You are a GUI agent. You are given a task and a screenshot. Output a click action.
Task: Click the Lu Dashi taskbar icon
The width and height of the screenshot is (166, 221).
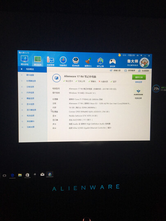[x=50, y=174]
